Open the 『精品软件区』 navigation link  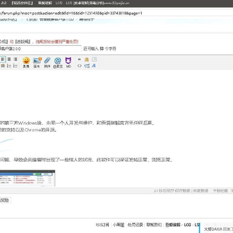pyautogui.click(x=22, y=3)
